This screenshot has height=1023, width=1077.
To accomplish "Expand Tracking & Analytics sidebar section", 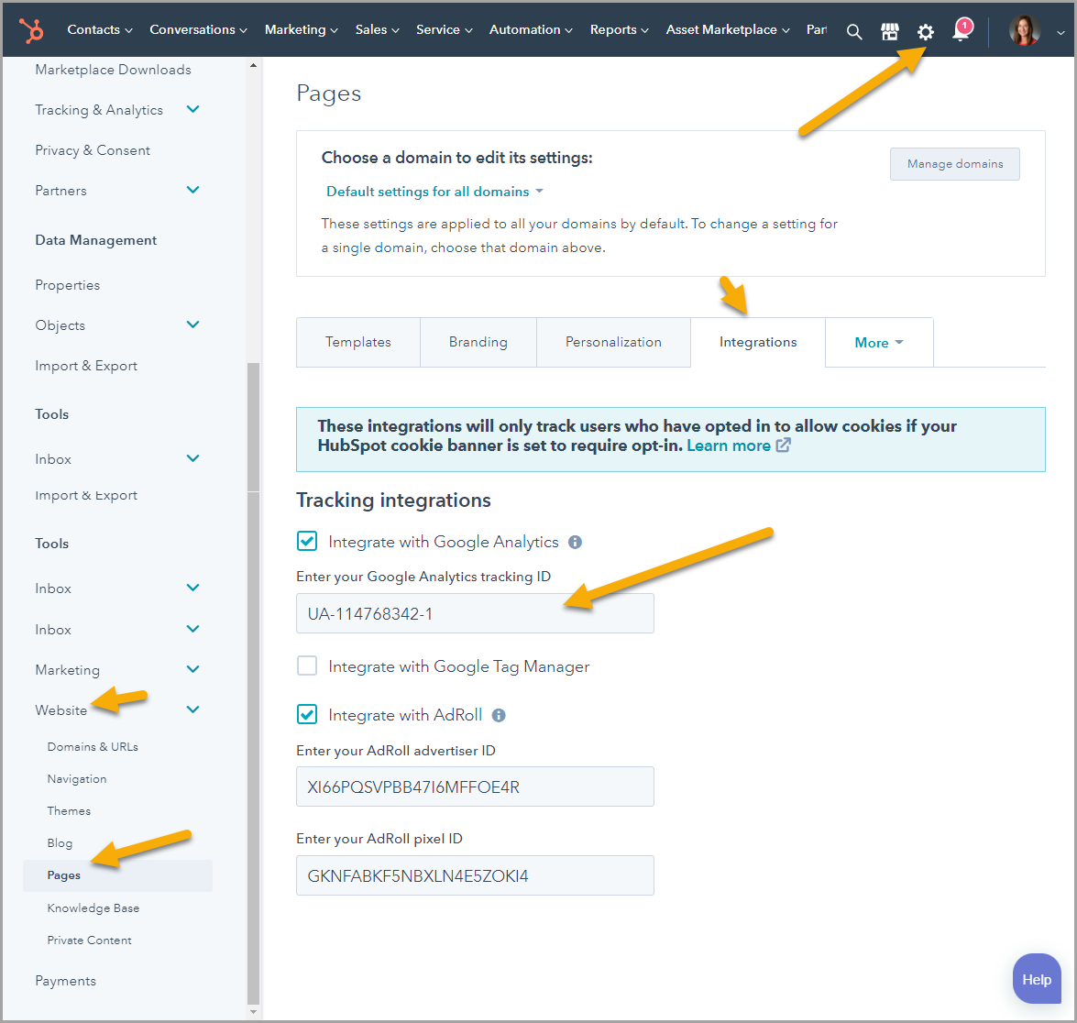I will pos(193,109).
